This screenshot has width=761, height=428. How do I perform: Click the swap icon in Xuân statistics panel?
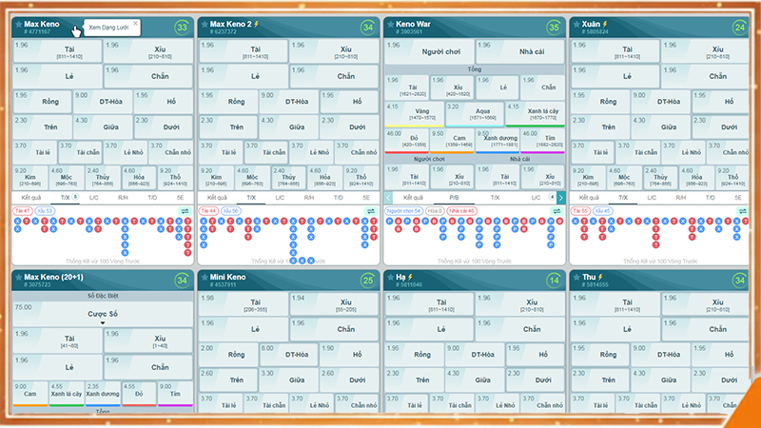(x=742, y=210)
